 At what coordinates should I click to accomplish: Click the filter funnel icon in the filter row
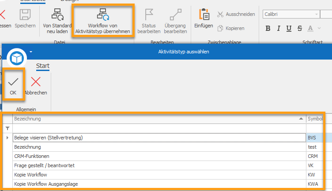tap(8, 128)
